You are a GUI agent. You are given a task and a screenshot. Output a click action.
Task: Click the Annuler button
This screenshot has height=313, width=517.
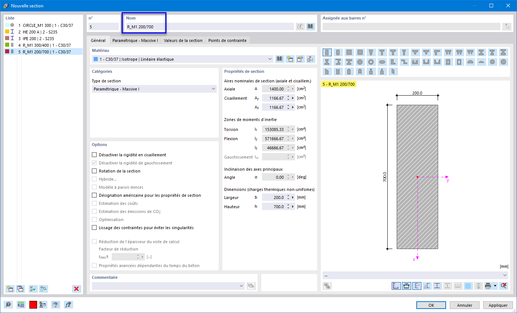pos(464,305)
